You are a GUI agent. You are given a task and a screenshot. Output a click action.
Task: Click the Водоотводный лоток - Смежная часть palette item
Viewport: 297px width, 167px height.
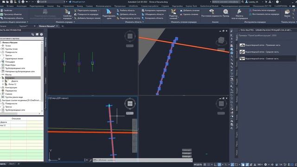(x=262, y=58)
